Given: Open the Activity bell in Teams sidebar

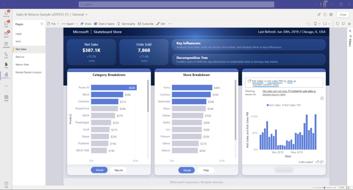Looking at the screenshot, I should (6, 14).
